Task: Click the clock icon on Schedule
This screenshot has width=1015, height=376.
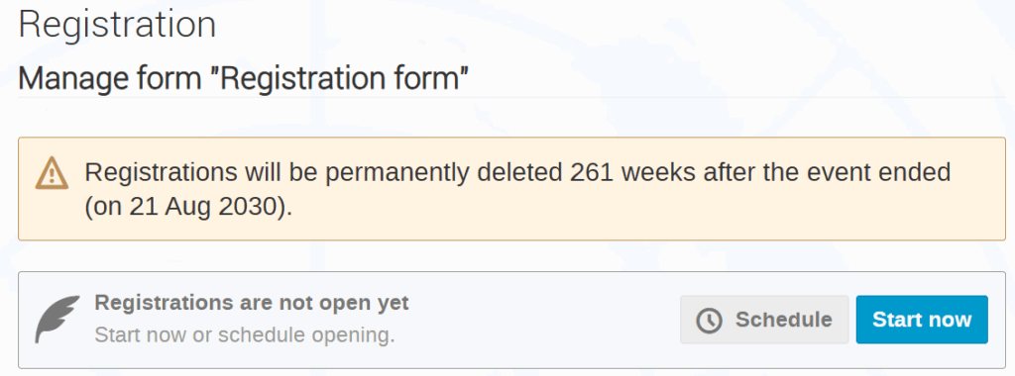Action: coord(709,320)
